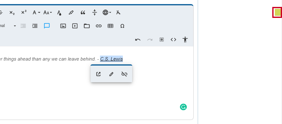
Task: Click the yellow color square
Action: 278,12
